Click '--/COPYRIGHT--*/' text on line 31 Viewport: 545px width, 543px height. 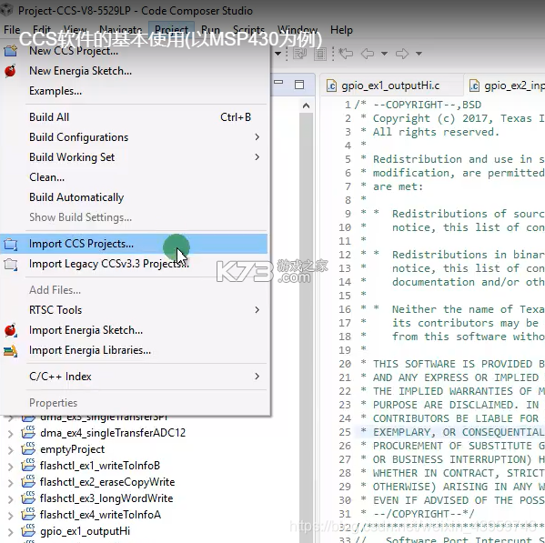424,514
